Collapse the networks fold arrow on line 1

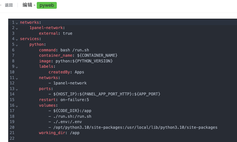(x=17, y=23)
